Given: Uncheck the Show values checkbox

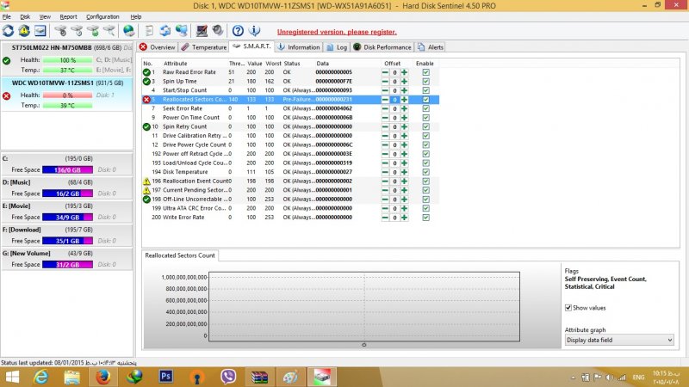Looking at the screenshot, I should (568, 308).
